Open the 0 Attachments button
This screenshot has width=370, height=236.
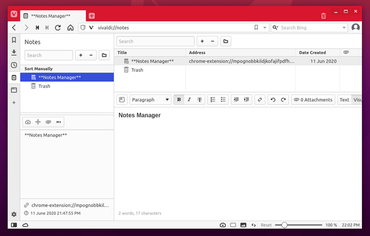tap(313, 99)
